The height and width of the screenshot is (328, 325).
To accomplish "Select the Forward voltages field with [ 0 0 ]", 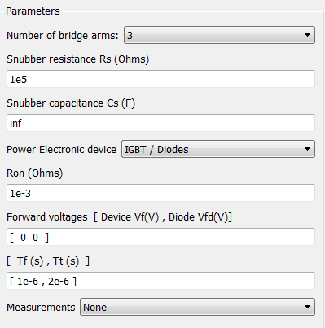I will tap(160, 237).
